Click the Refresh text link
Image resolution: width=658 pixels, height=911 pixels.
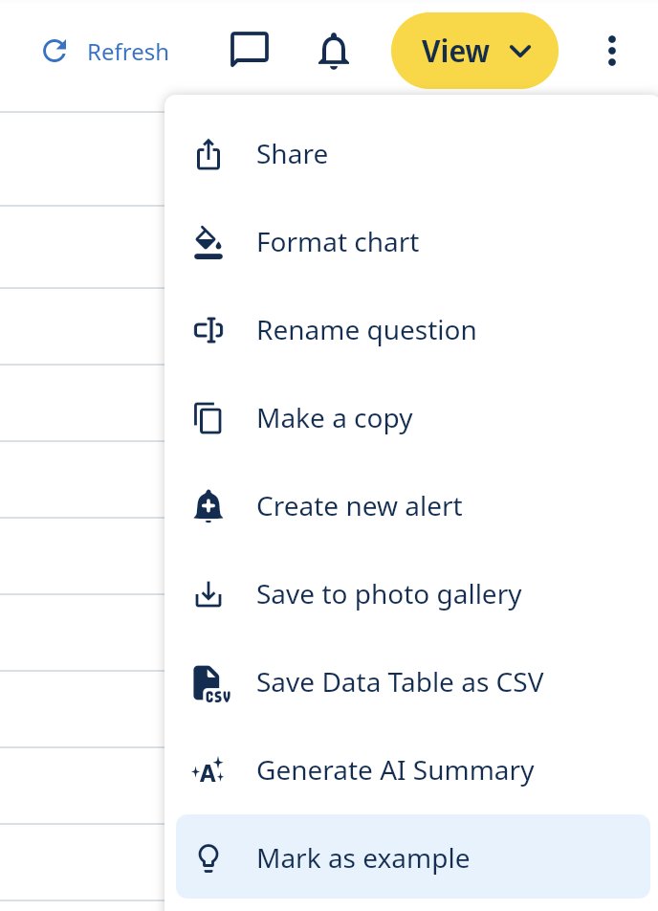click(x=127, y=52)
